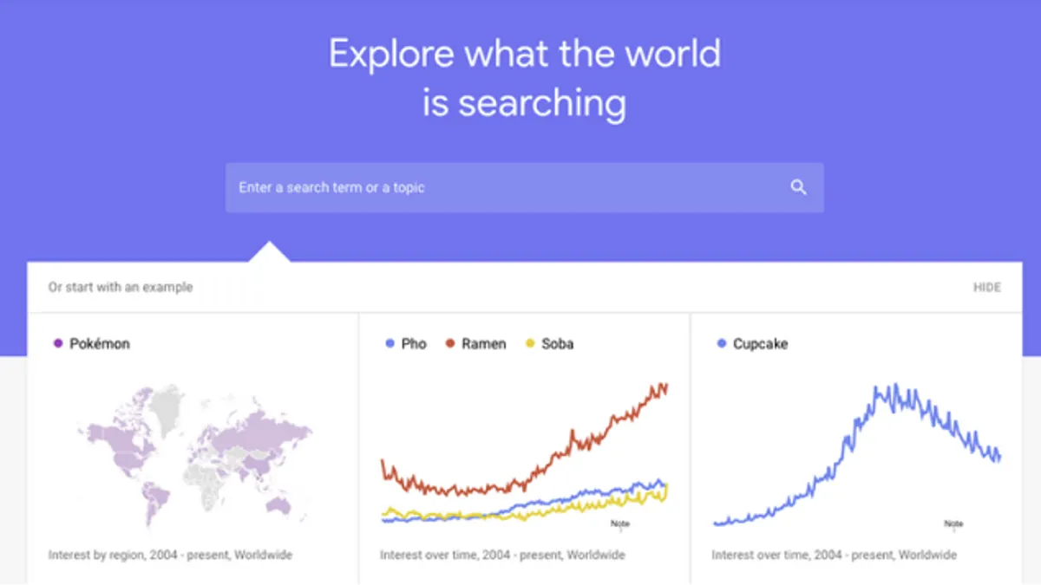
Task: Open the Pokémon example title
Action: (100, 344)
